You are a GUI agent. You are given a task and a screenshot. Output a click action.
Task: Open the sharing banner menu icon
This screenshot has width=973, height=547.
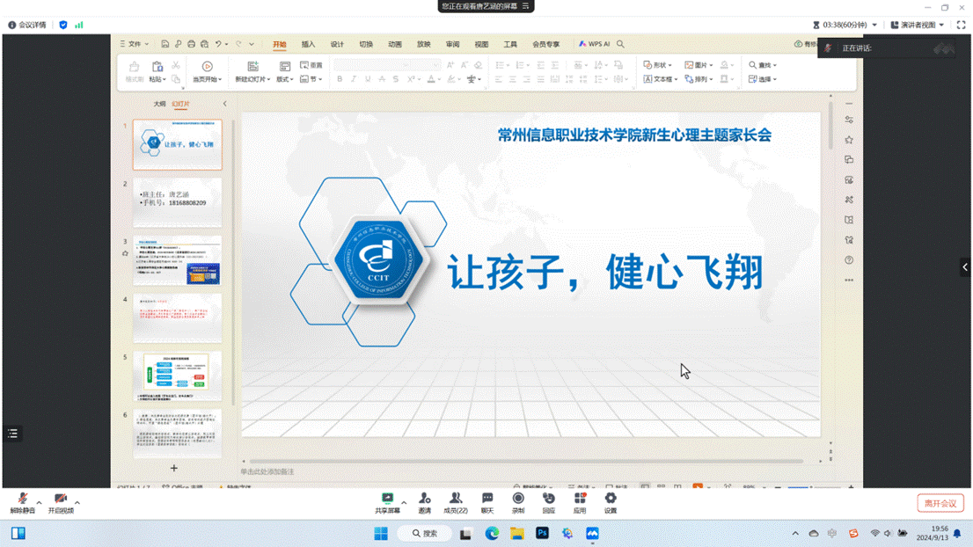(525, 6)
